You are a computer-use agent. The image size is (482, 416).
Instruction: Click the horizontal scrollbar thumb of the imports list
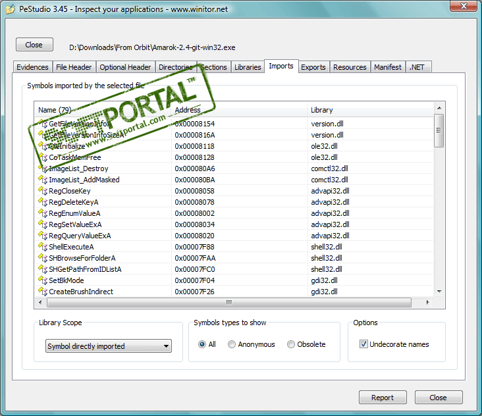point(229,302)
